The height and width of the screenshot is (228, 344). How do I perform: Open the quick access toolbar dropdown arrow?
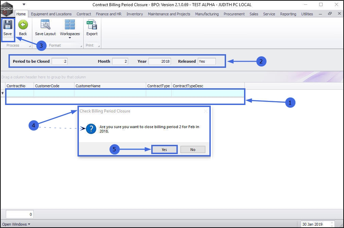point(24,4)
